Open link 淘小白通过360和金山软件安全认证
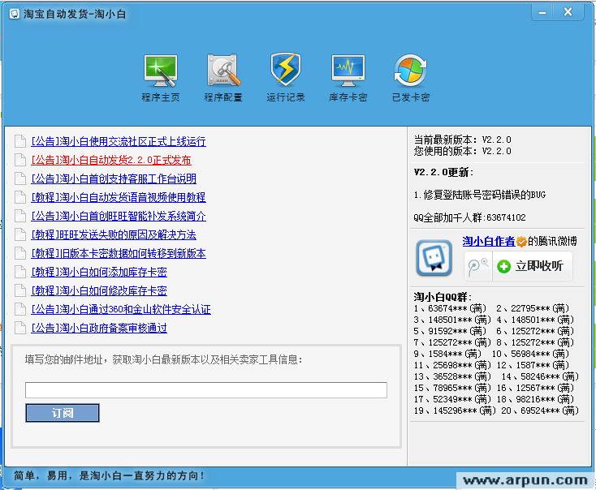Screen dimensions: 596x490 121,309
